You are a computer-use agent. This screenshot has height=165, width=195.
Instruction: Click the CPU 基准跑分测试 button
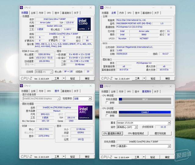pos(112,133)
